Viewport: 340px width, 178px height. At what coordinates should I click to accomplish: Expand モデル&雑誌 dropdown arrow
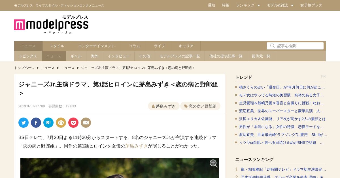[292, 5]
